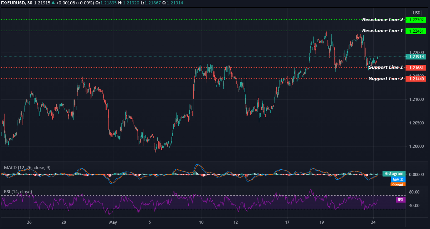Click the 1.22702 price tag
The image size is (430, 229).
coord(416,20)
